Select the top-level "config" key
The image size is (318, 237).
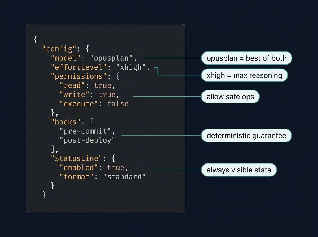[x=58, y=49]
